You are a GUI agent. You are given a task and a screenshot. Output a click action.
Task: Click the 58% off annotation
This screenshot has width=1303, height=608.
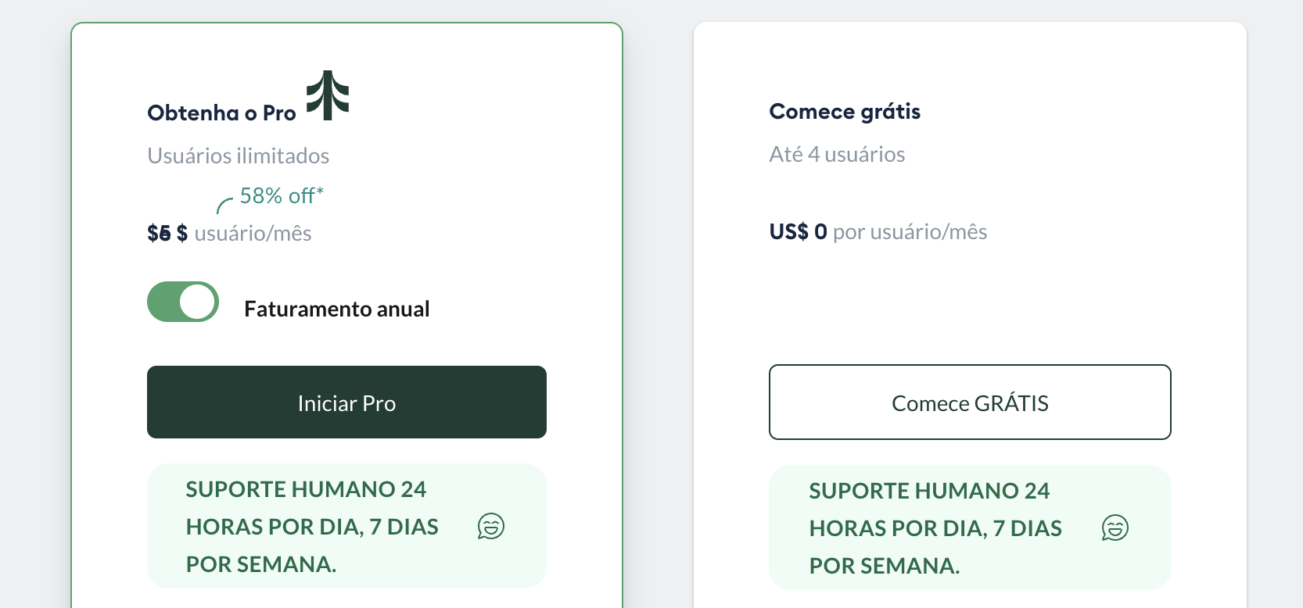coord(280,195)
